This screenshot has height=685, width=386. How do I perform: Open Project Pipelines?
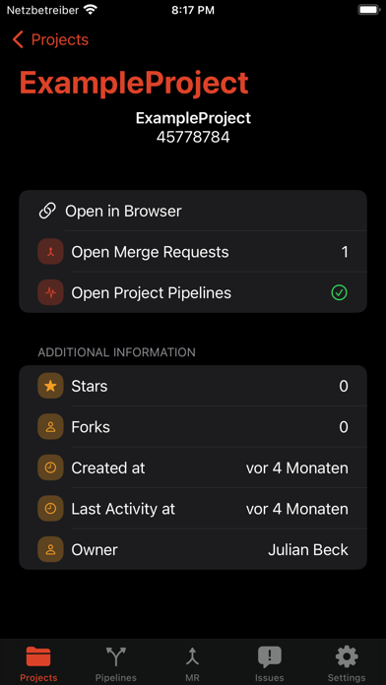pos(193,292)
